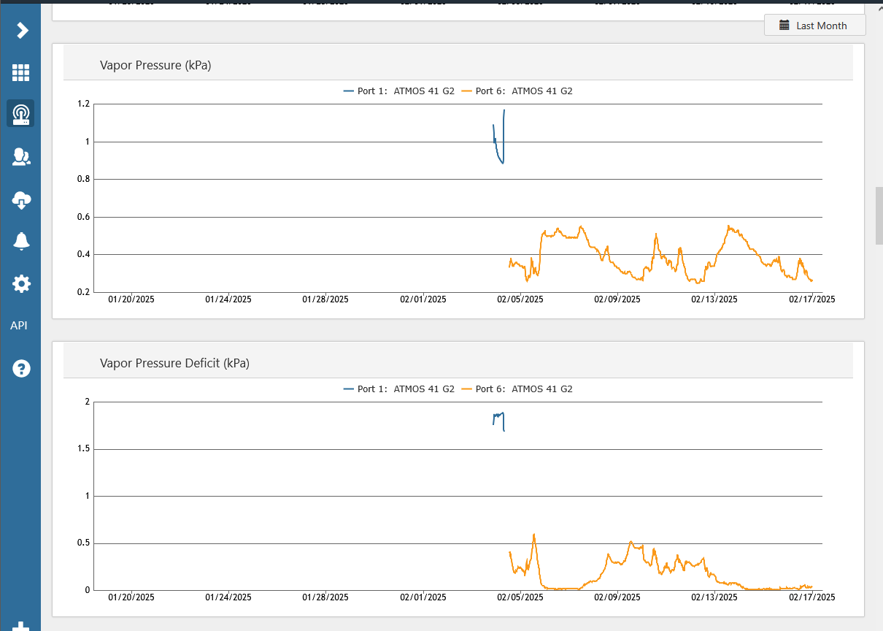Click the Vapor Pressure Deficit (kPa) chart title
Viewport: 883px width, 631px height.
point(174,363)
